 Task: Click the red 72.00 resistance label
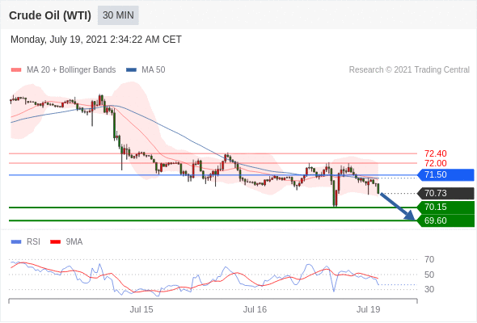pos(436,163)
